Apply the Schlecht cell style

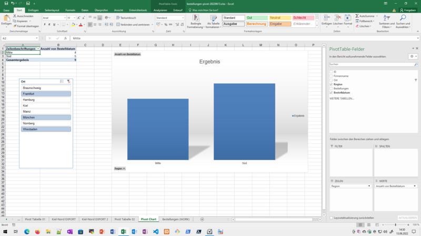303,18
